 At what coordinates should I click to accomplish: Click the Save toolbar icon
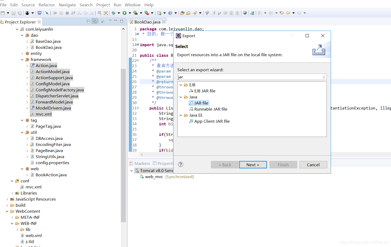tap(13, 13)
